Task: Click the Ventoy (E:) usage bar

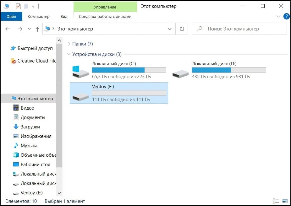Action: [129, 93]
